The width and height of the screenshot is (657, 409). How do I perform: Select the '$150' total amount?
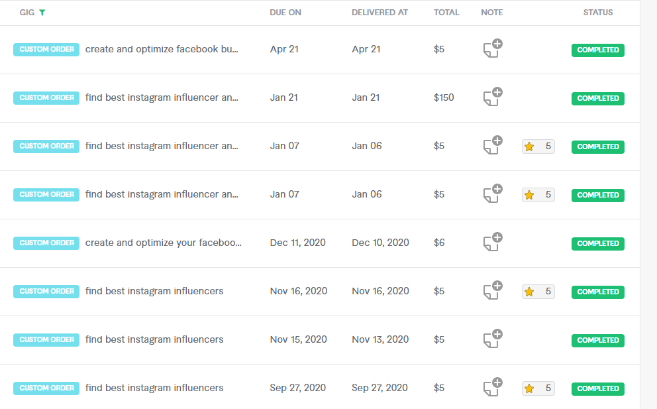click(x=444, y=97)
